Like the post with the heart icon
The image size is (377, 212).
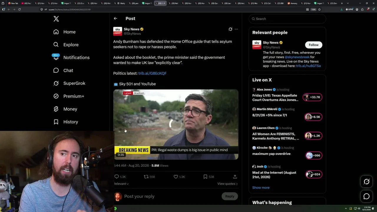pyautogui.click(x=176, y=177)
